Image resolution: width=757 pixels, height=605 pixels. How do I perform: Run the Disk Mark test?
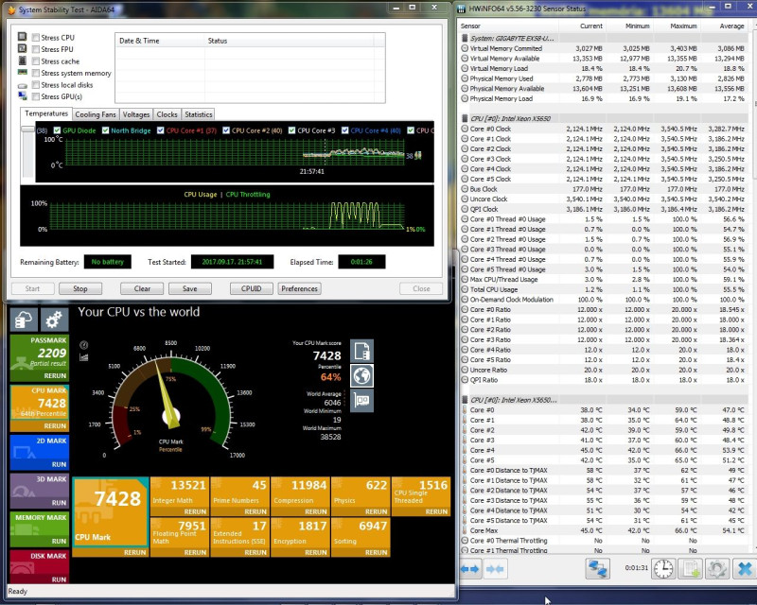pyautogui.click(x=59, y=579)
